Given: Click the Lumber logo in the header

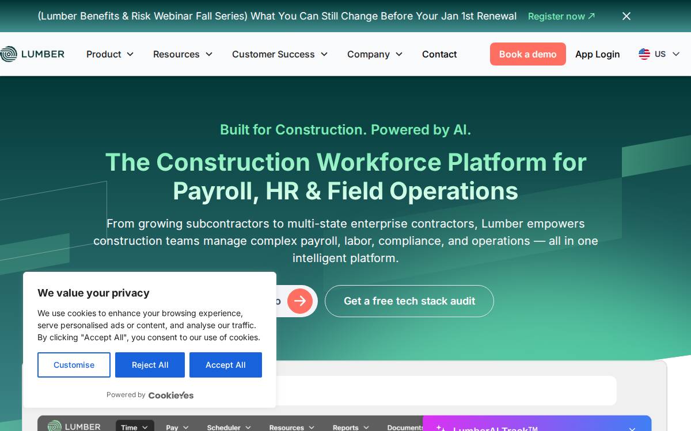Looking at the screenshot, I should point(32,54).
